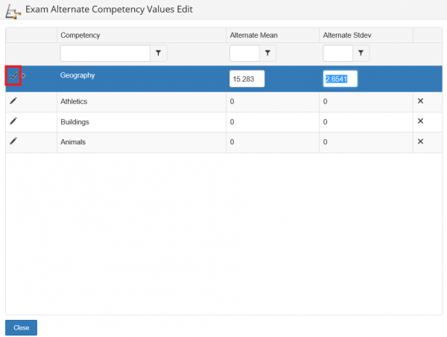Click the Alternate Mean filter box
Image resolution: width=447 pixels, height=337 pixels.
coord(244,53)
